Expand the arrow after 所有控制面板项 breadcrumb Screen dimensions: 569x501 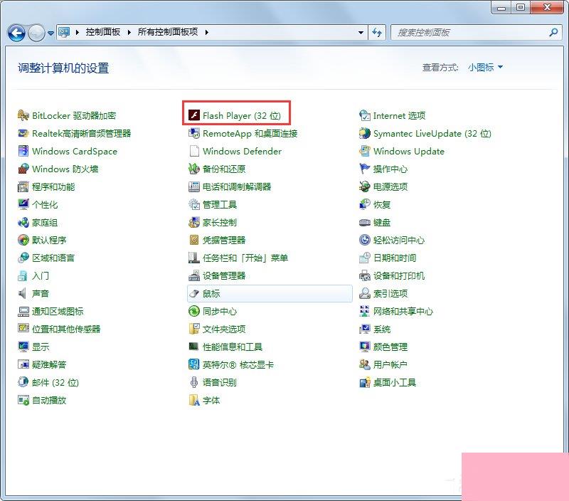pos(206,32)
